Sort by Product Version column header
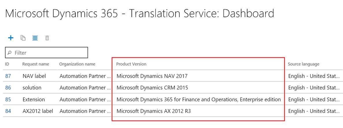Viewport: 343px width, 128px height. pos(131,64)
